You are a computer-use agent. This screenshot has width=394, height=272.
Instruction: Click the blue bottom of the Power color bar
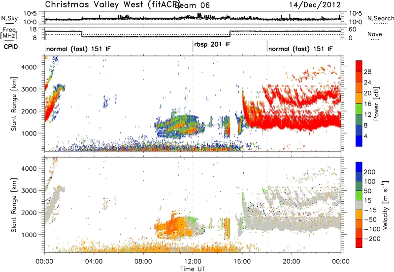click(x=359, y=141)
